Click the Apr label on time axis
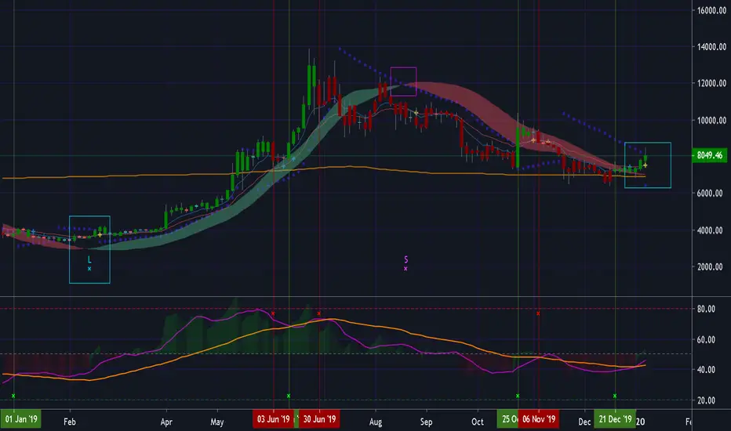This screenshot has width=731, height=431. 166,422
